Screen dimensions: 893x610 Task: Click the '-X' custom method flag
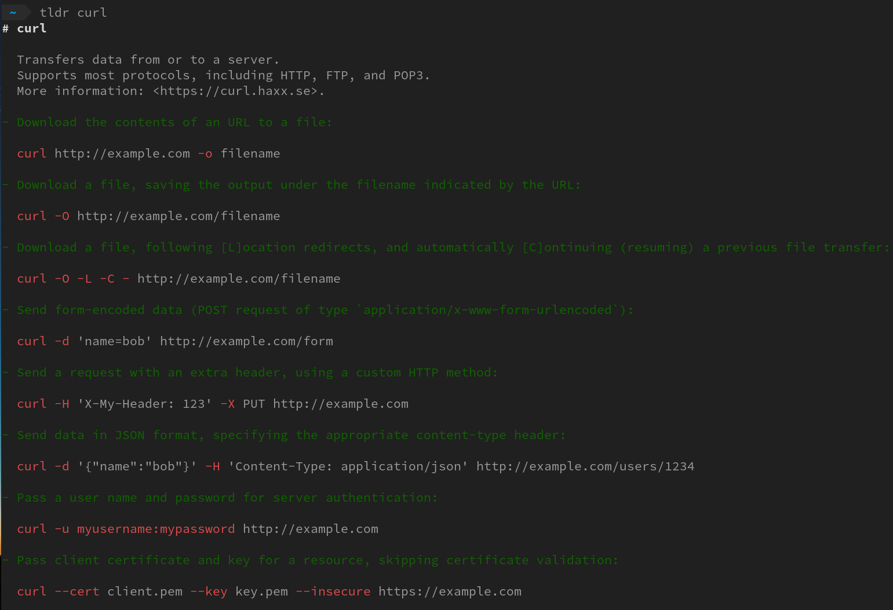(227, 404)
